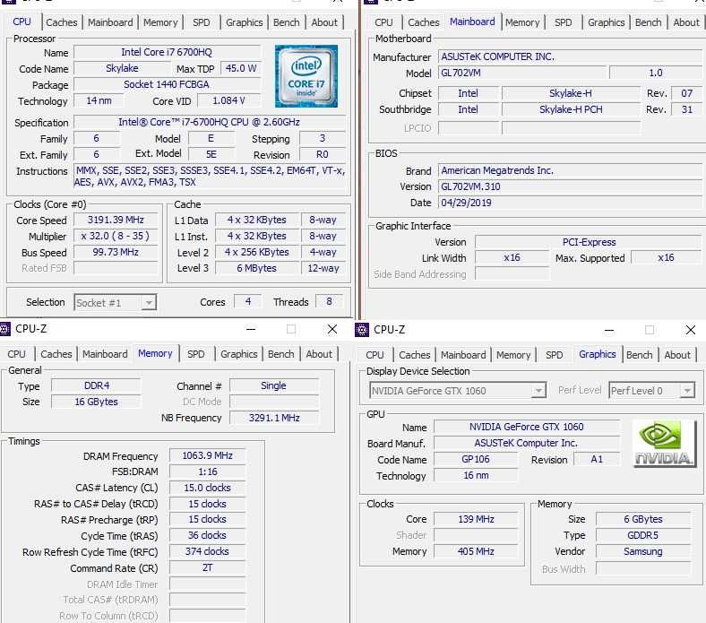Open About tab in the GPU window
Viewport: 706px width, 623px height.
(677, 355)
